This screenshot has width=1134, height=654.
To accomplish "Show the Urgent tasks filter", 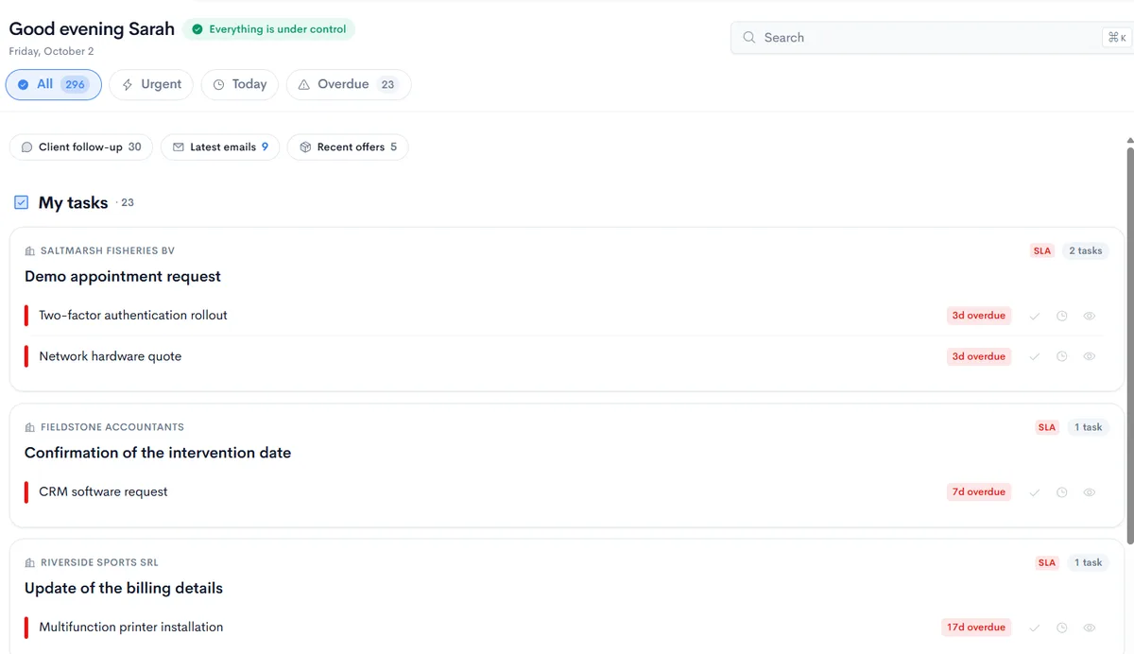I will pyautogui.click(x=151, y=84).
